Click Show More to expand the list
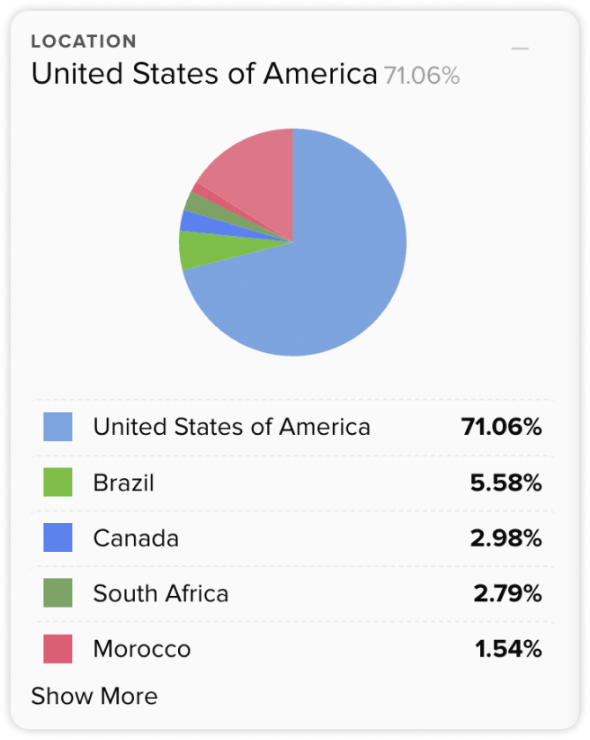This screenshot has height=740, width=590. click(x=94, y=696)
